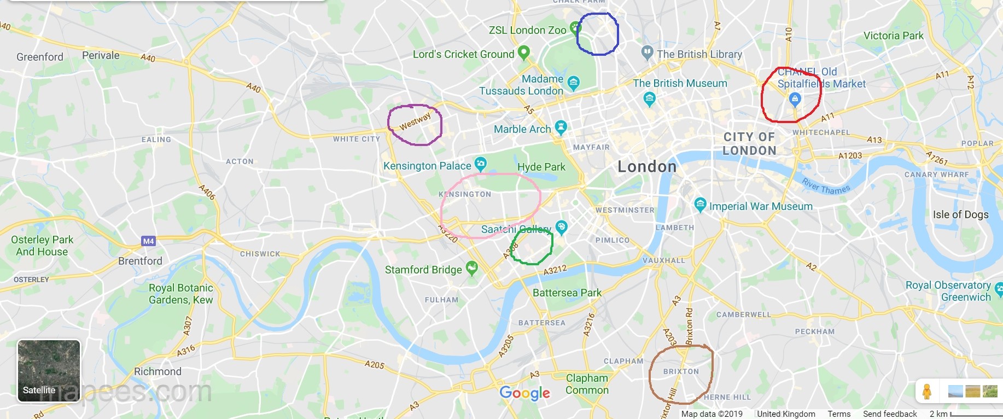The image size is (1003, 419).
Task: Select The British Museum marker icon
Action: [x=649, y=99]
